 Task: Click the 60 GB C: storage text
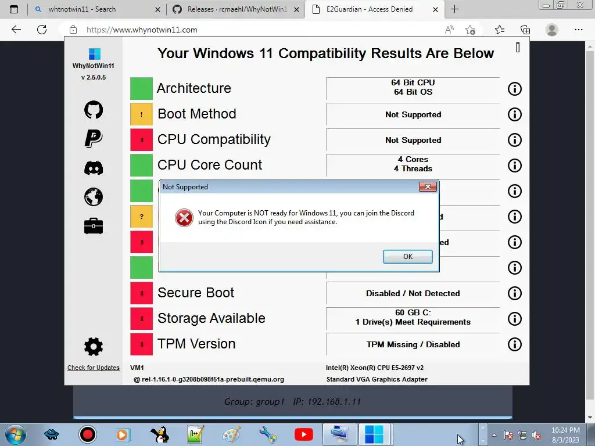click(x=413, y=312)
